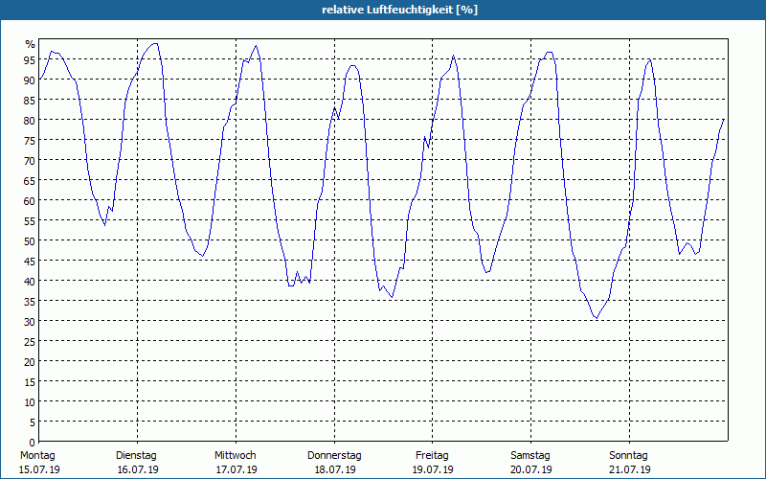Click the humidity minimum on Donnerstag afternoon
Viewport: 766px width, 479px height.
tap(392, 297)
